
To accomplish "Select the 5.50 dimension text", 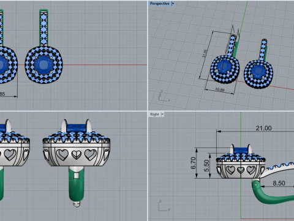I will coord(206,166).
